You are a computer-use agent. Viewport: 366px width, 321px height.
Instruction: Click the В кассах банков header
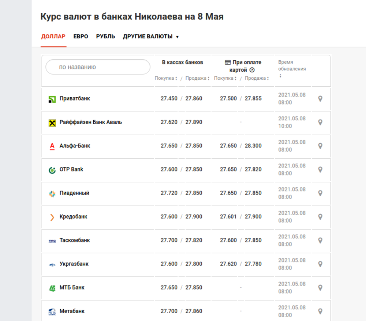182,63
